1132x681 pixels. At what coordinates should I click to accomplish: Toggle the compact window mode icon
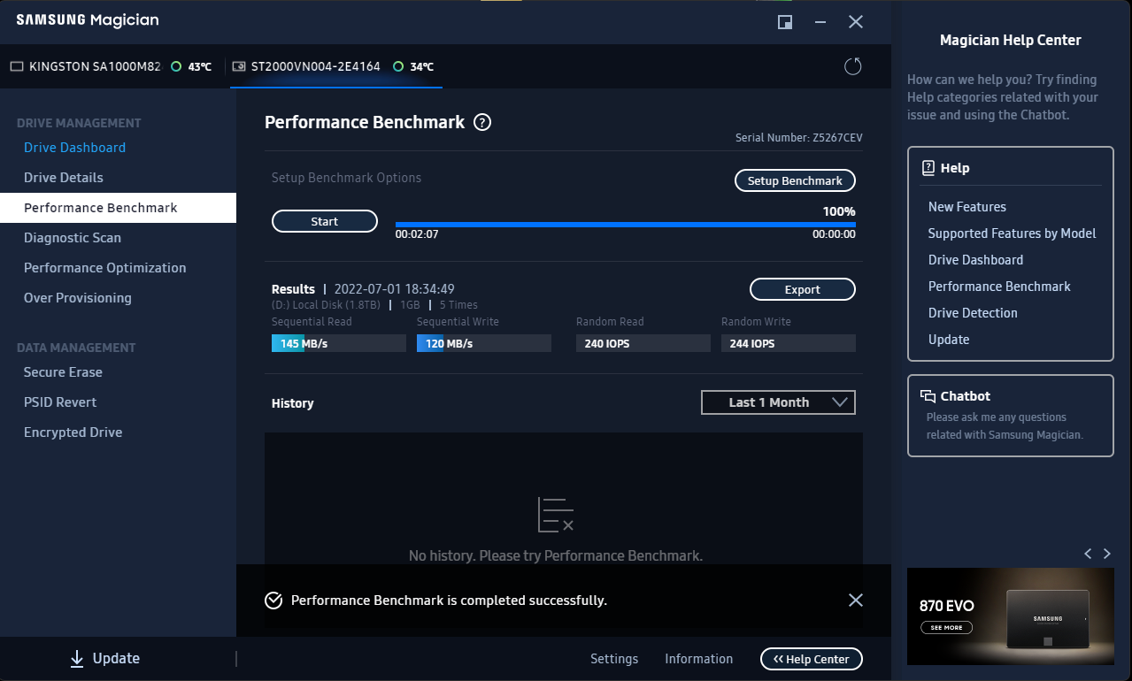(784, 22)
